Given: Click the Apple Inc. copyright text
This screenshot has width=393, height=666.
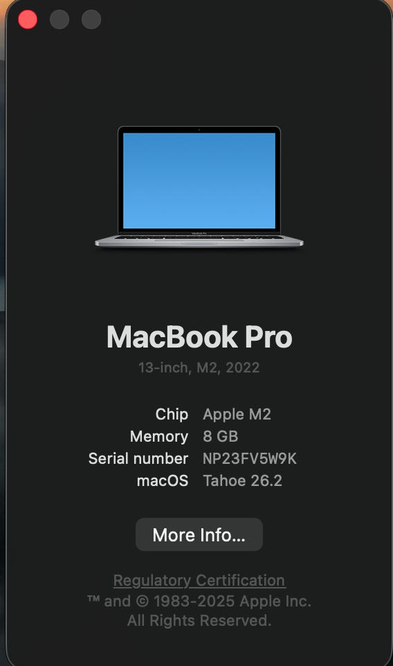Looking at the screenshot, I should tap(199, 601).
